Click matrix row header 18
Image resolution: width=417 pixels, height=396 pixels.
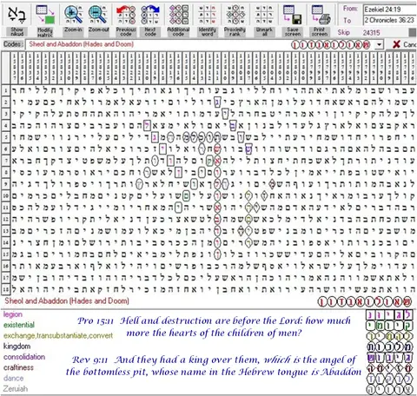(5, 289)
